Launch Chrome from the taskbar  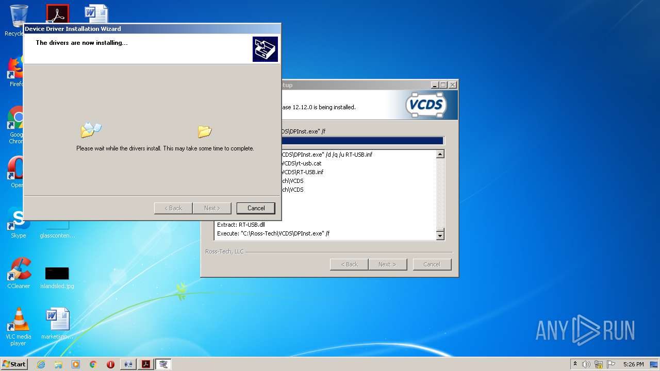point(93,364)
